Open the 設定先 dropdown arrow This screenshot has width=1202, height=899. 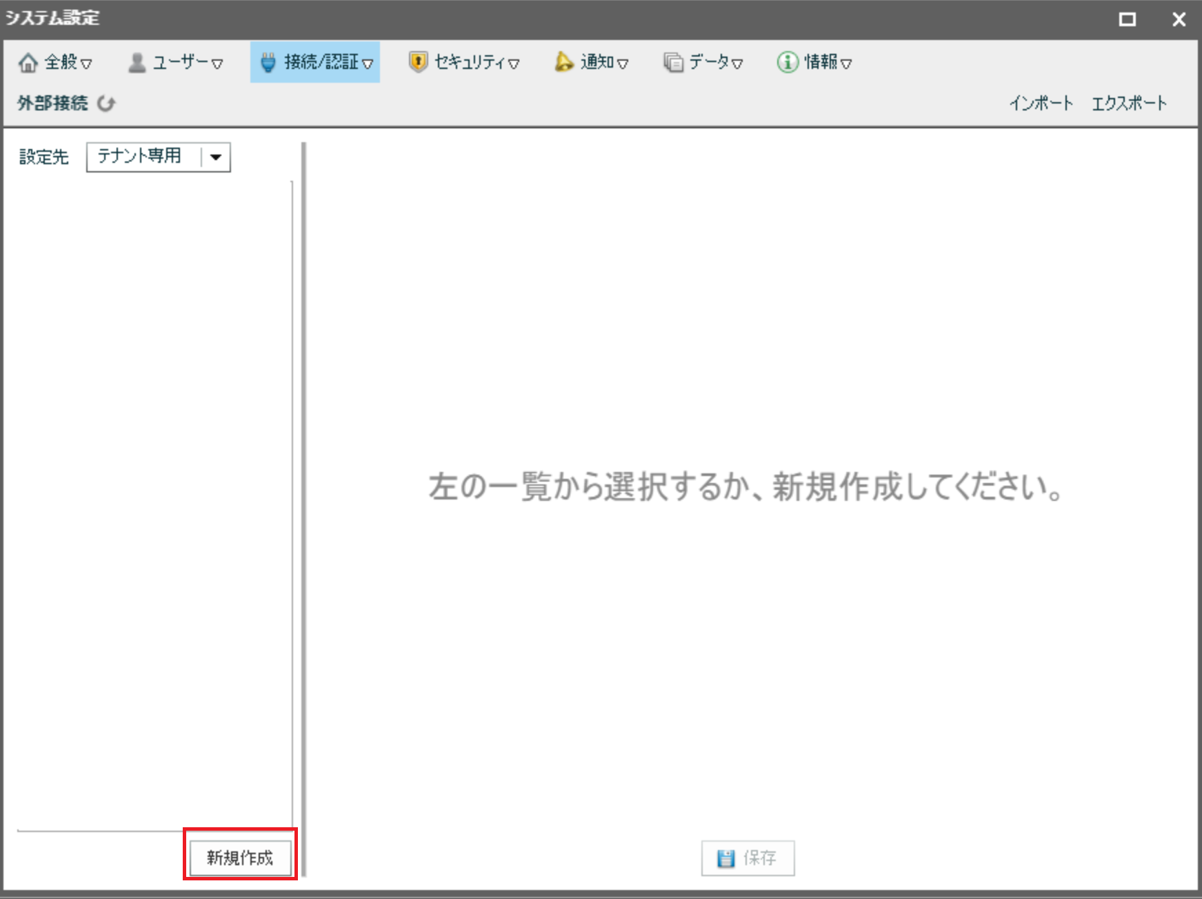click(x=216, y=157)
